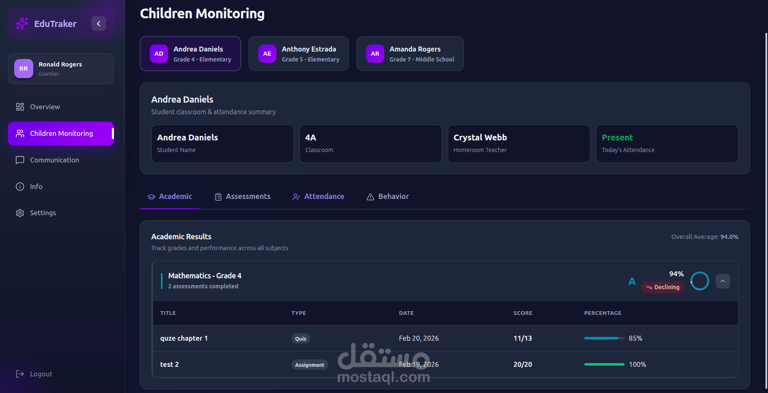Click the EduTraker sparkle logo icon
The image size is (768, 393).
pos(22,24)
